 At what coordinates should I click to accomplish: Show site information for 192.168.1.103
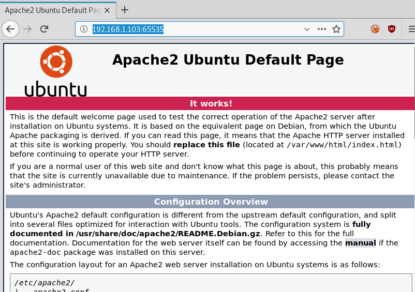pyautogui.click(x=84, y=29)
